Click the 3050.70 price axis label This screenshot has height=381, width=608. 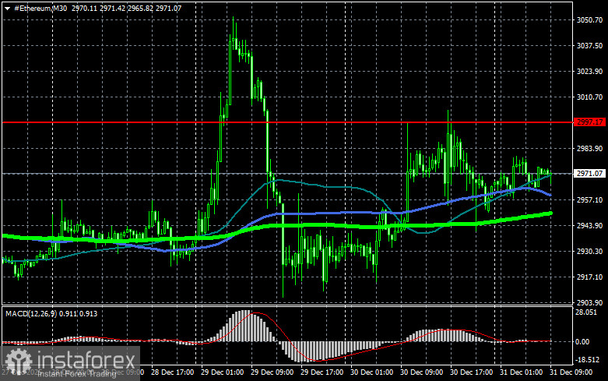(x=590, y=19)
